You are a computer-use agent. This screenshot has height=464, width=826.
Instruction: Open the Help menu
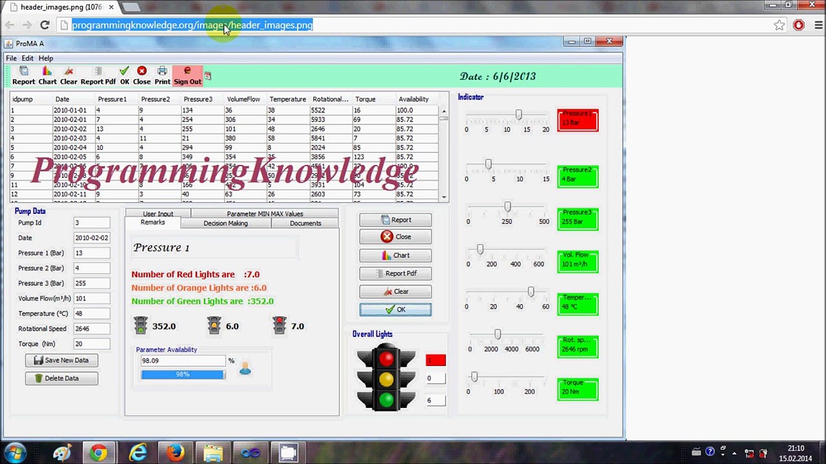tap(45, 58)
